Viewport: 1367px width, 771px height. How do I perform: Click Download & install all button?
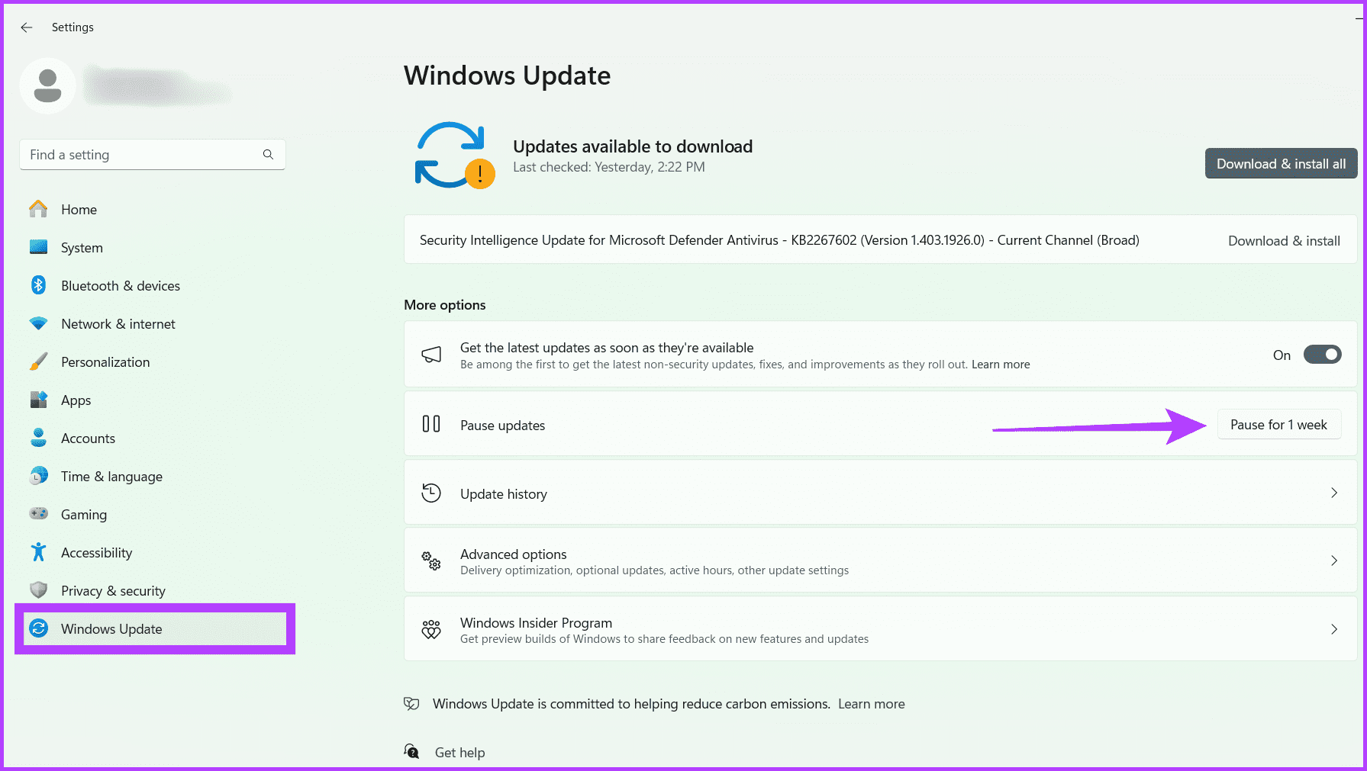(x=1281, y=163)
